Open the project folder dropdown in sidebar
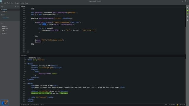Image resolution: width=189 pixels, height=106 pixels. coord(3,23)
